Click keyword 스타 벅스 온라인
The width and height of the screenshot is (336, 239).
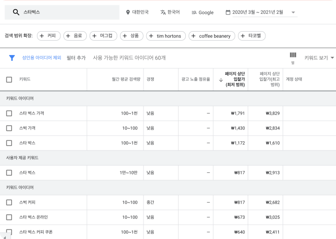(x=34, y=217)
